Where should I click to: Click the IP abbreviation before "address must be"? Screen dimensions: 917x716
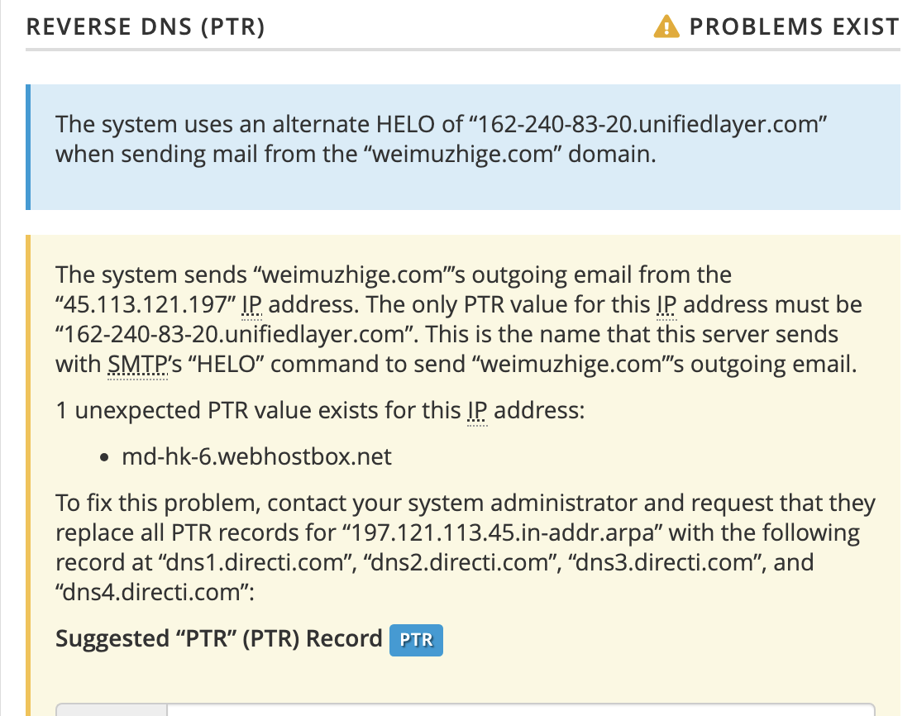click(667, 305)
